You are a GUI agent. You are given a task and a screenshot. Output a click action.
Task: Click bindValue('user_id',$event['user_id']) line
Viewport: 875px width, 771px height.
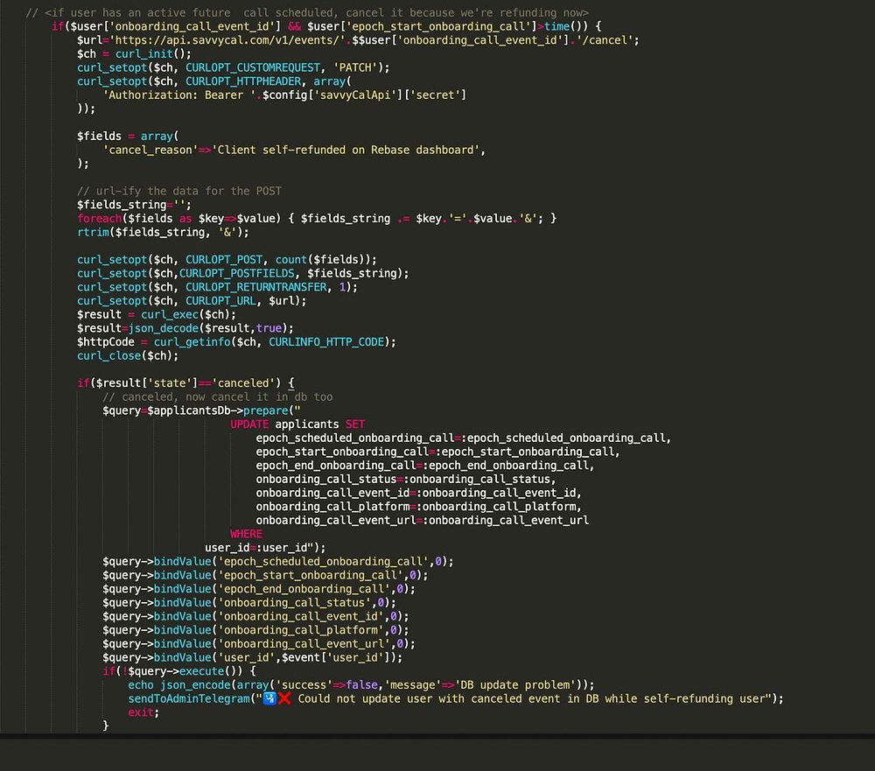(x=252, y=657)
